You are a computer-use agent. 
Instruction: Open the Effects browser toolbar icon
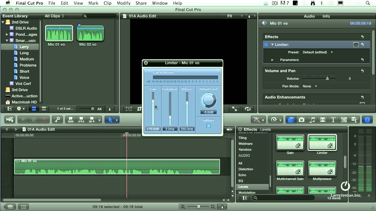291,120
